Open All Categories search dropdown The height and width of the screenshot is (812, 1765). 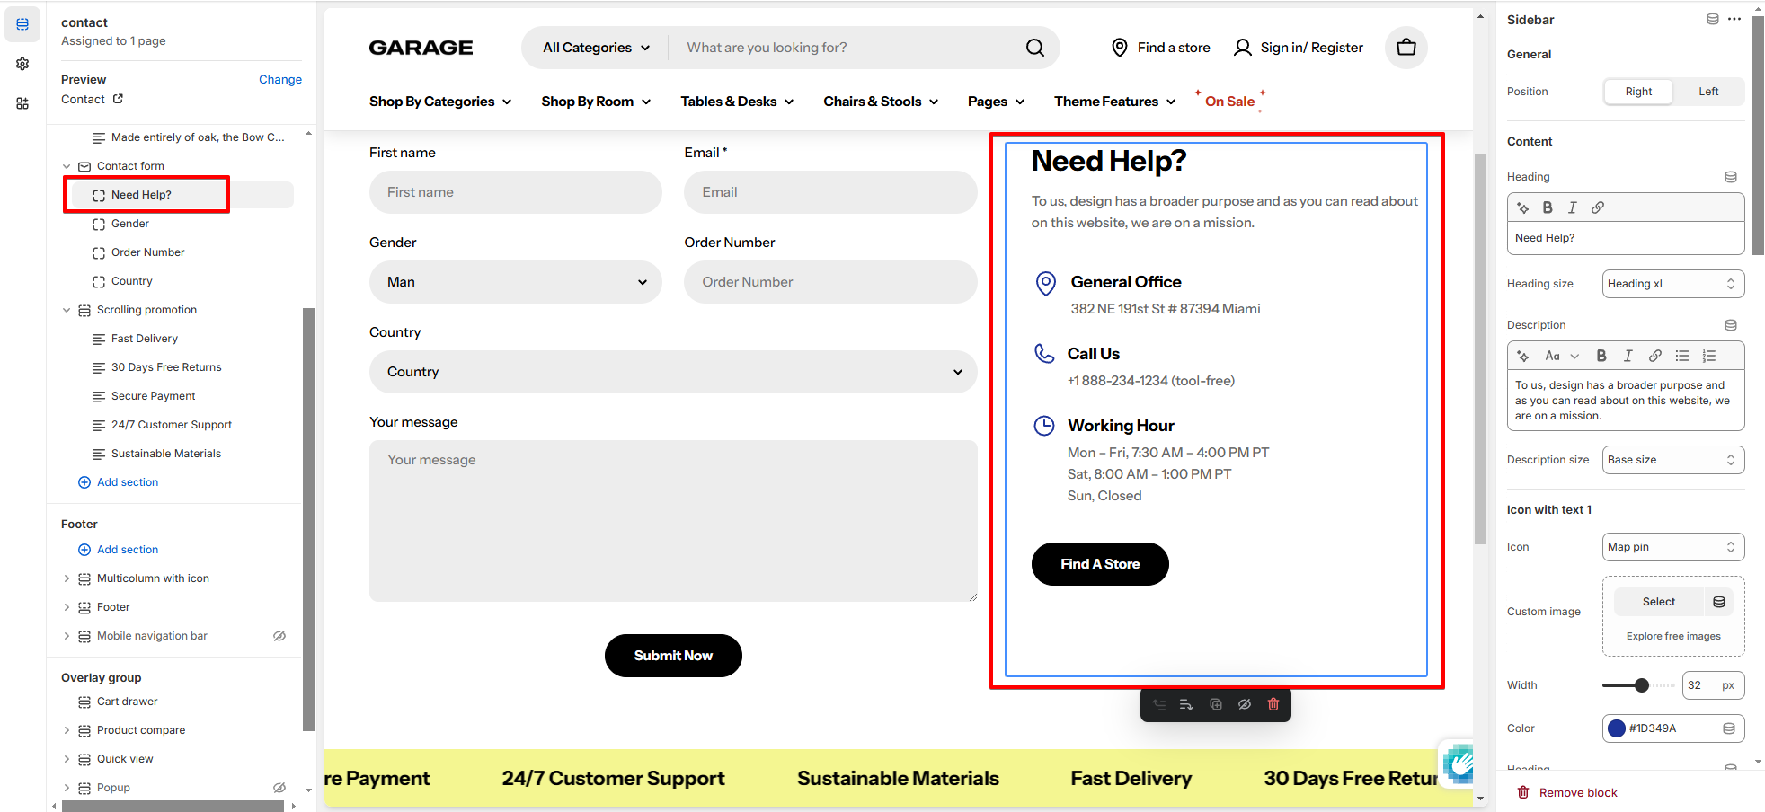pos(597,48)
